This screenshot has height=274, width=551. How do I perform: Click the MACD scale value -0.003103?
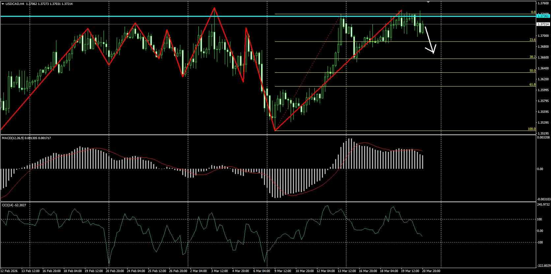pos(543,199)
